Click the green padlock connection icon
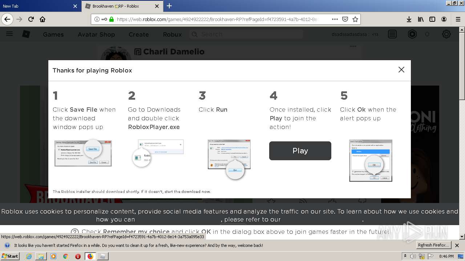Image resolution: width=465 pixels, height=261 pixels. click(111, 19)
